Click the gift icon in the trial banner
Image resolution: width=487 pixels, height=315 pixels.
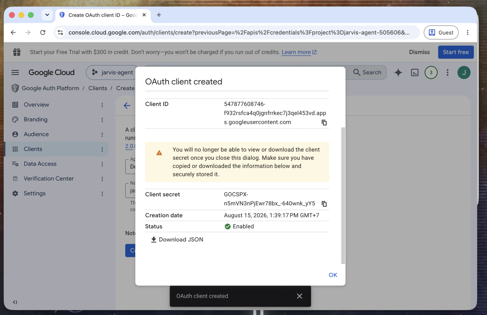[17, 52]
